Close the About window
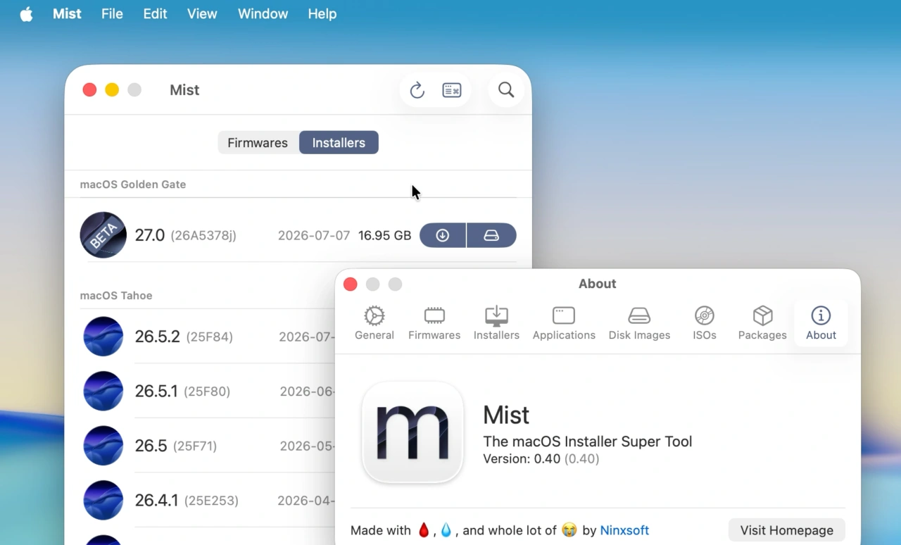Image resolution: width=901 pixels, height=545 pixels. [x=351, y=284]
